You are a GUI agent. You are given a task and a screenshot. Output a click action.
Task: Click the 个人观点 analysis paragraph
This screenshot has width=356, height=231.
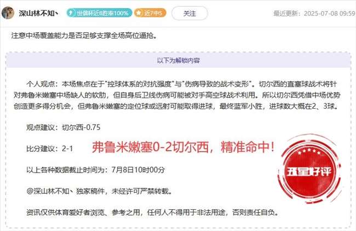tap(177, 95)
